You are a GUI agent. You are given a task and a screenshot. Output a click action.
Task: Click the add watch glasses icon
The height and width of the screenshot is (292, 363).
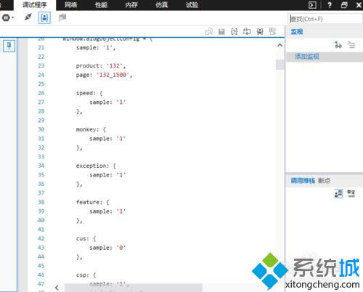click(x=338, y=45)
